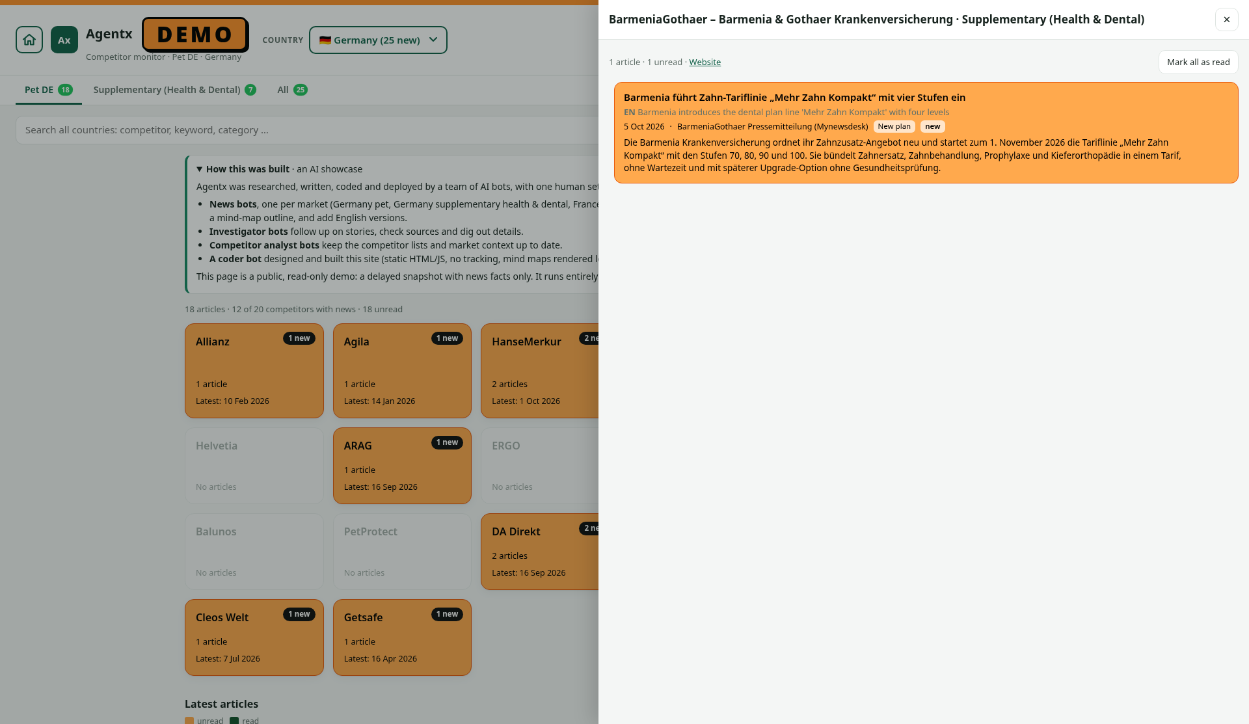This screenshot has height=724, width=1249.
Task: Select the Balunos card
Action: coord(254,552)
